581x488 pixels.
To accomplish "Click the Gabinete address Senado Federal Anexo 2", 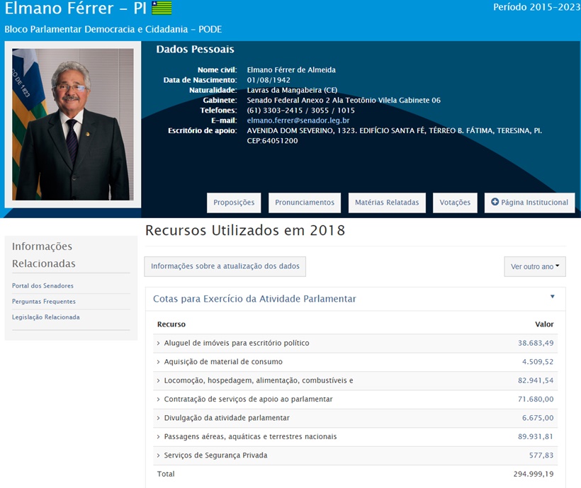I will [x=344, y=100].
